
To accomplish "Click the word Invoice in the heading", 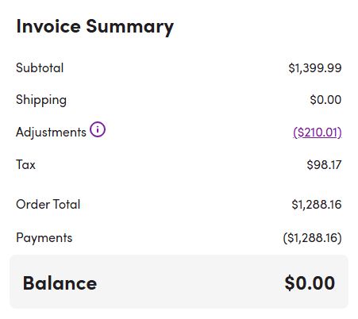I will pyautogui.click(x=48, y=26).
